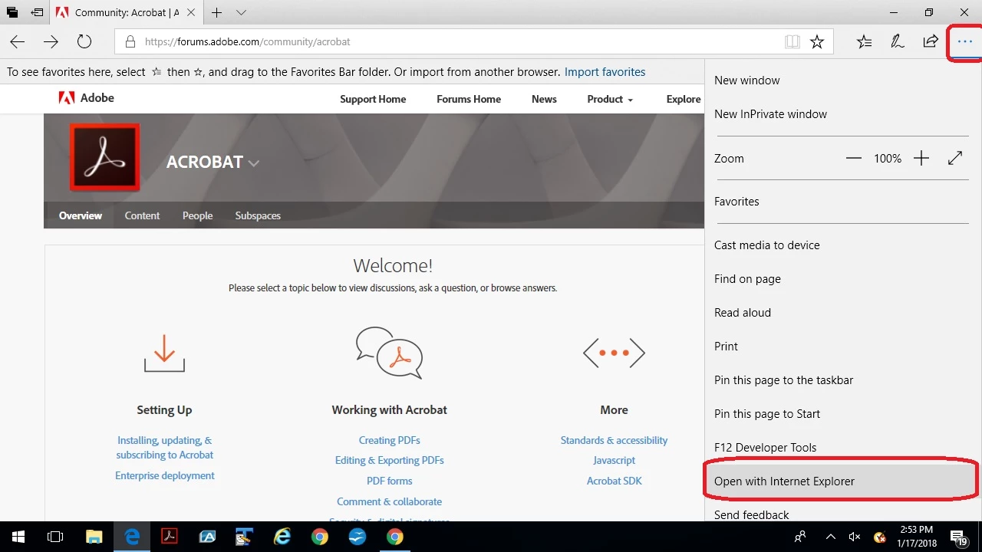Open a new tab with plus icon

pyautogui.click(x=217, y=13)
